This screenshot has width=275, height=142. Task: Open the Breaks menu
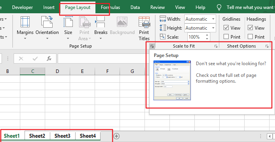click(x=100, y=28)
